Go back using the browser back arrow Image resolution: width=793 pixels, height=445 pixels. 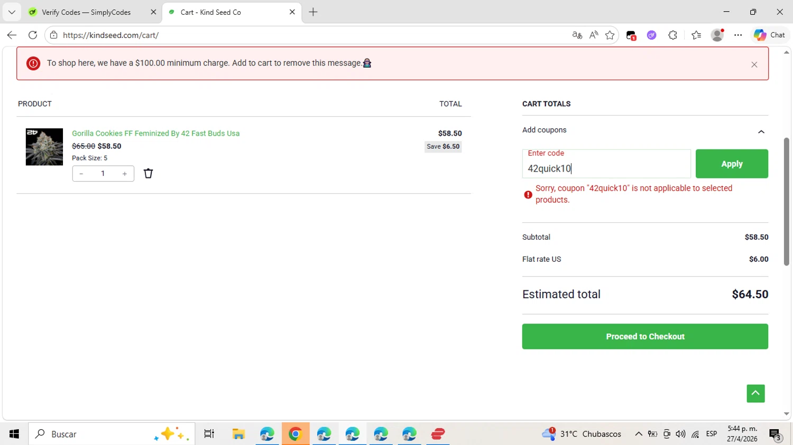(12, 35)
